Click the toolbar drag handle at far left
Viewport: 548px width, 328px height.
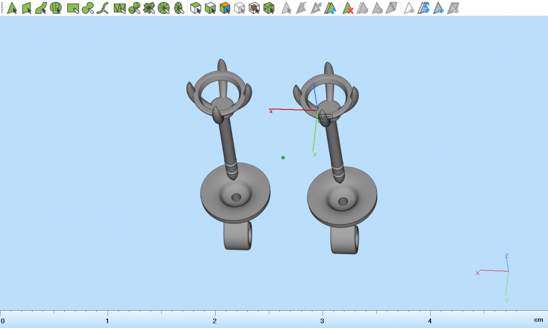[x=2, y=8]
